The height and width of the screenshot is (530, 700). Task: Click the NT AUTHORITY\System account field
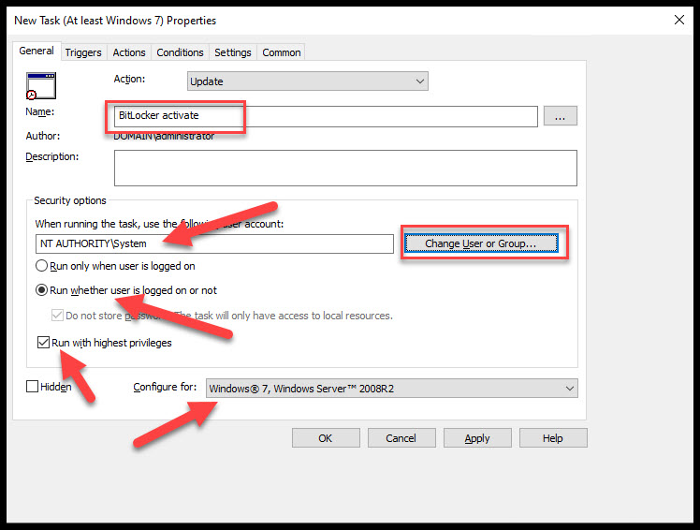214,244
